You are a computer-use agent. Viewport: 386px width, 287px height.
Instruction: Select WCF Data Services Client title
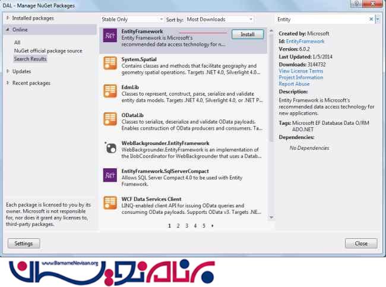[x=151, y=199]
